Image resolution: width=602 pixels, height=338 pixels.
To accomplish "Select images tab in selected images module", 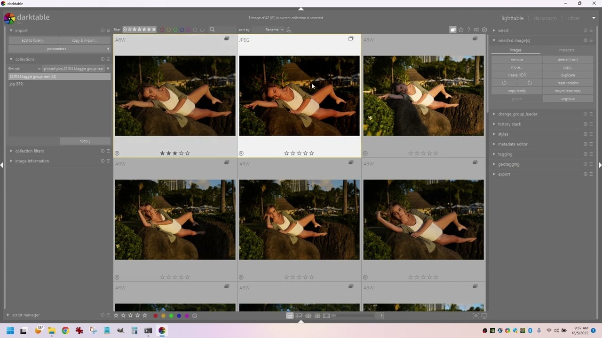I will (x=515, y=50).
